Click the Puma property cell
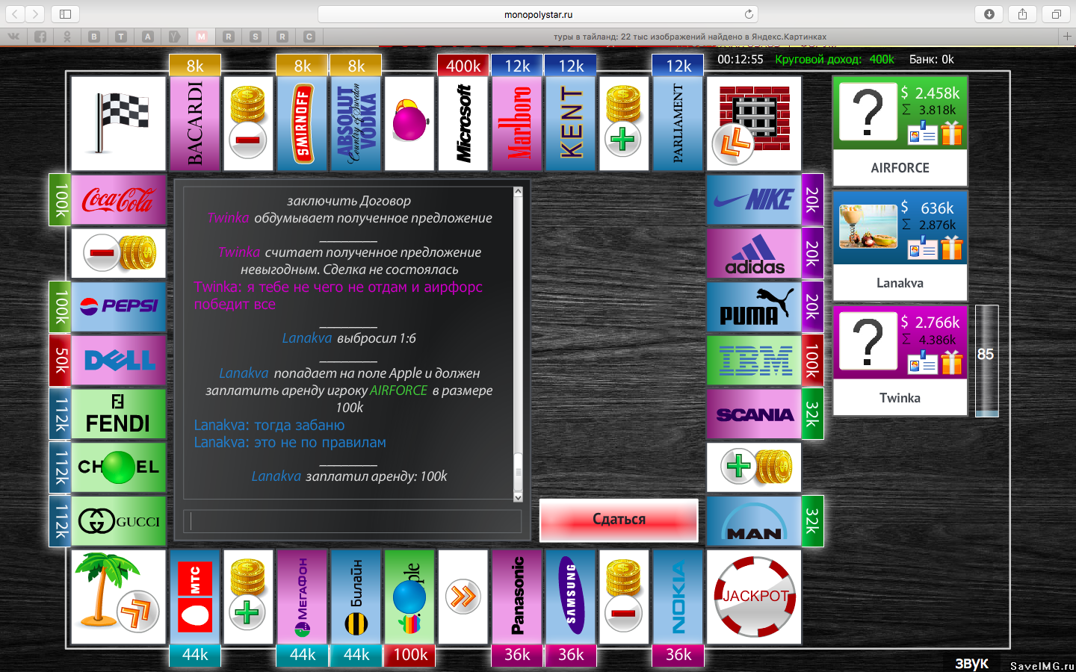The width and height of the screenshot is (1076, 672). pyautogui.click(x=755, y=308)
